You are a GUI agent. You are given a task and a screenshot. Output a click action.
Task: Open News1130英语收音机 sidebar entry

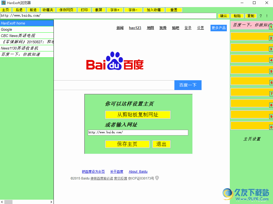(x=27, y=48)
